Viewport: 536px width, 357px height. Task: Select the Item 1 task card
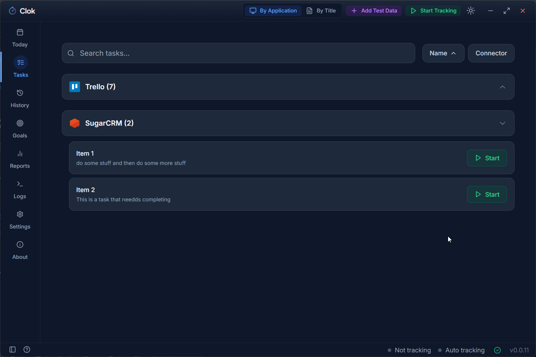pyautogui.click(x=292, y=158)
